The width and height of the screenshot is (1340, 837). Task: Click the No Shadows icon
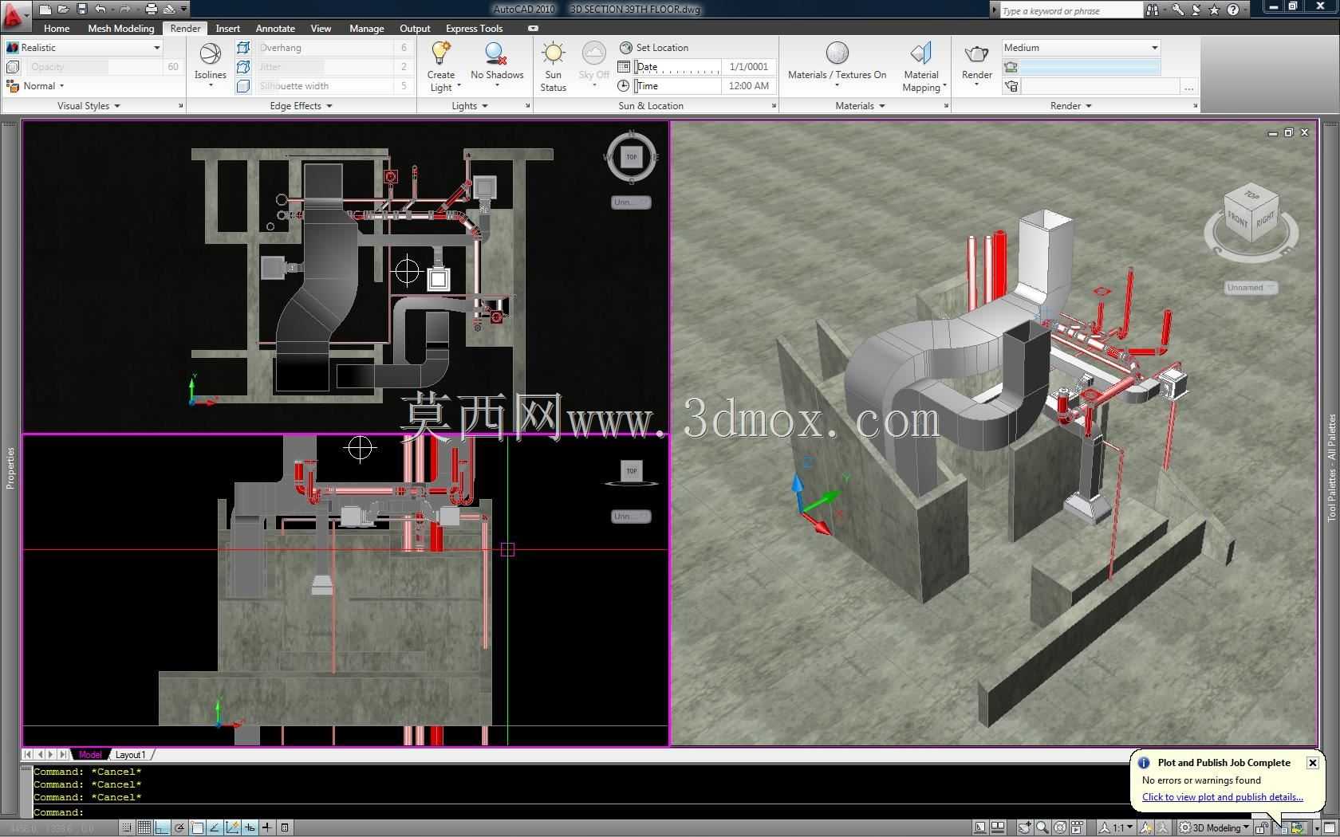click(496, 53)
